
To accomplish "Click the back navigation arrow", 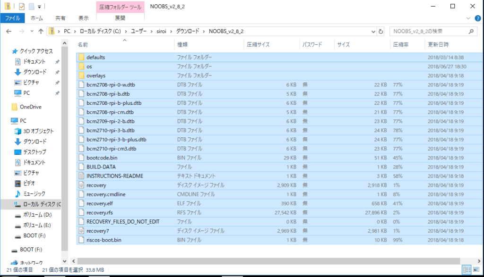I will pyautogui.click(x=9, y=31).
